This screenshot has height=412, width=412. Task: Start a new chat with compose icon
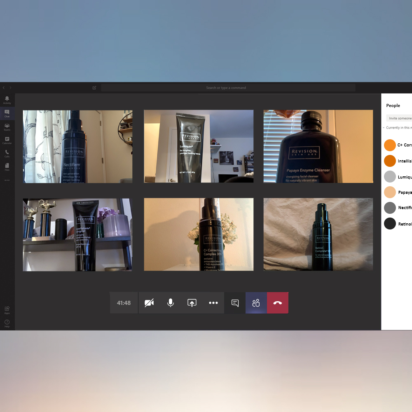[94, 88]
